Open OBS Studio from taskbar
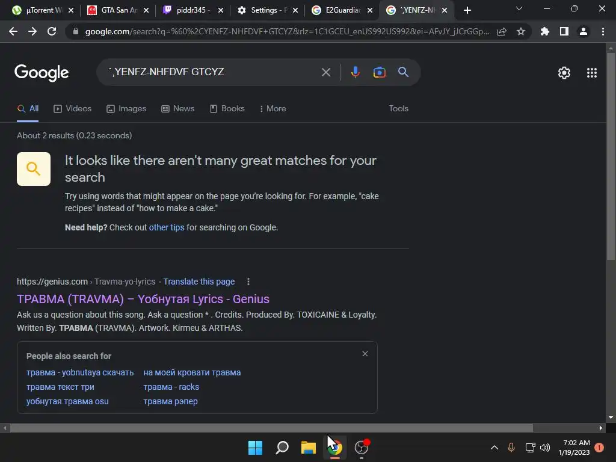 (362, 448)
